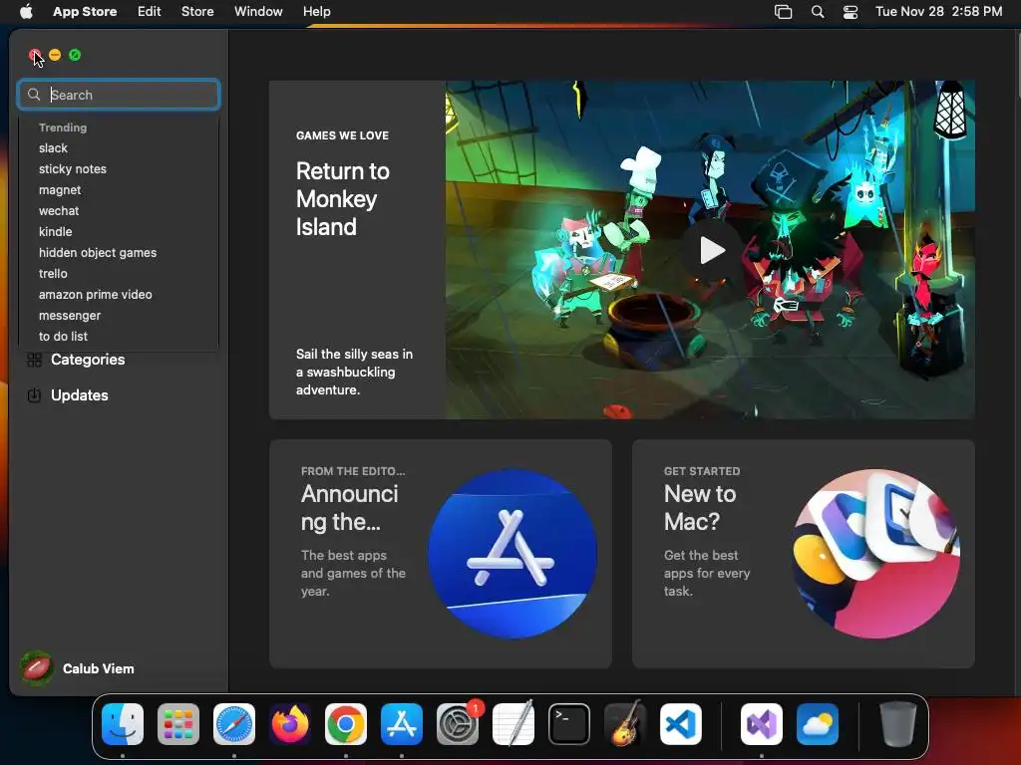
Task: Click the App Store dock icon
Action: pyautogui.click(x=402, y=724)
